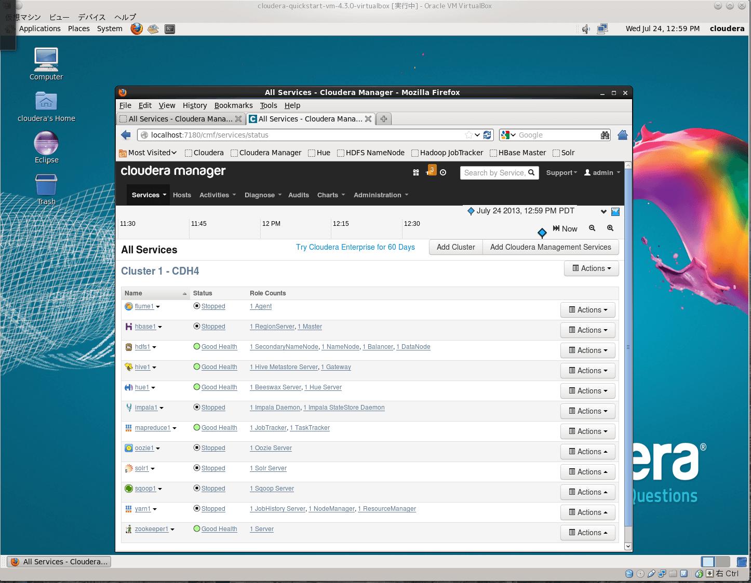Switch to the first All Services tab
751x583 pixels.
(x=181, y=119)
